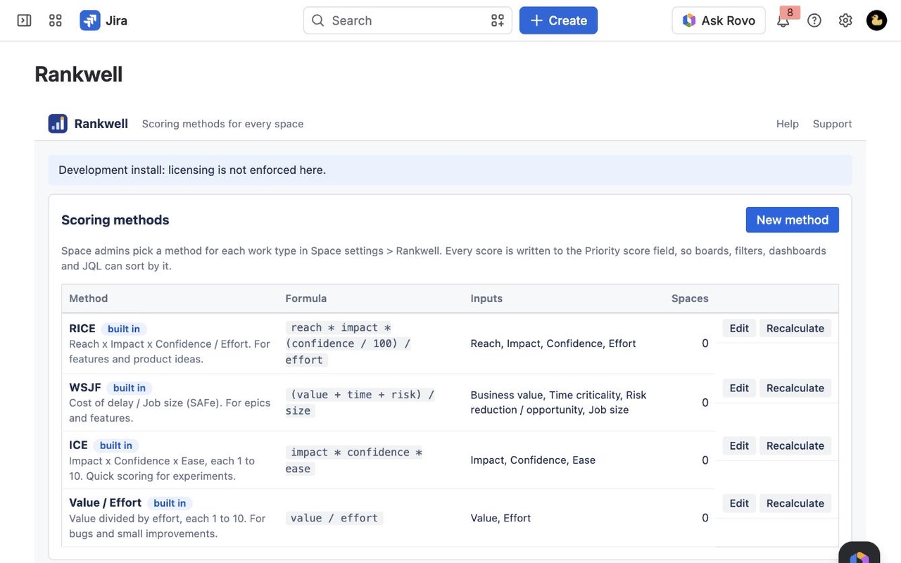Click the Spaces column header
Viewport: 901px width, 563px height.
(690, 298)
